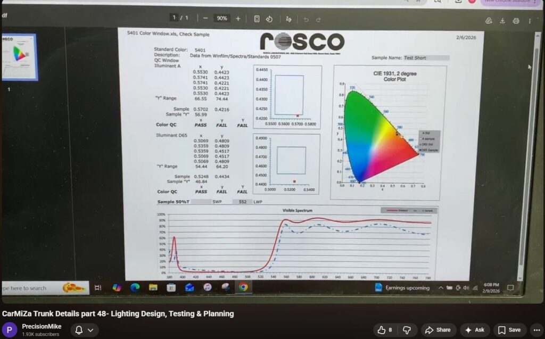545x339 pixels.
Task: Zoom in the PDF with plus button
Action: (x=238, y=19)
